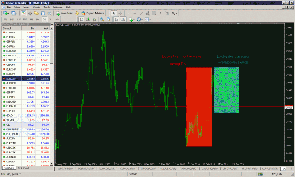
Task: Expand the new chart dropdown arrow
Action: pos(8,13)
